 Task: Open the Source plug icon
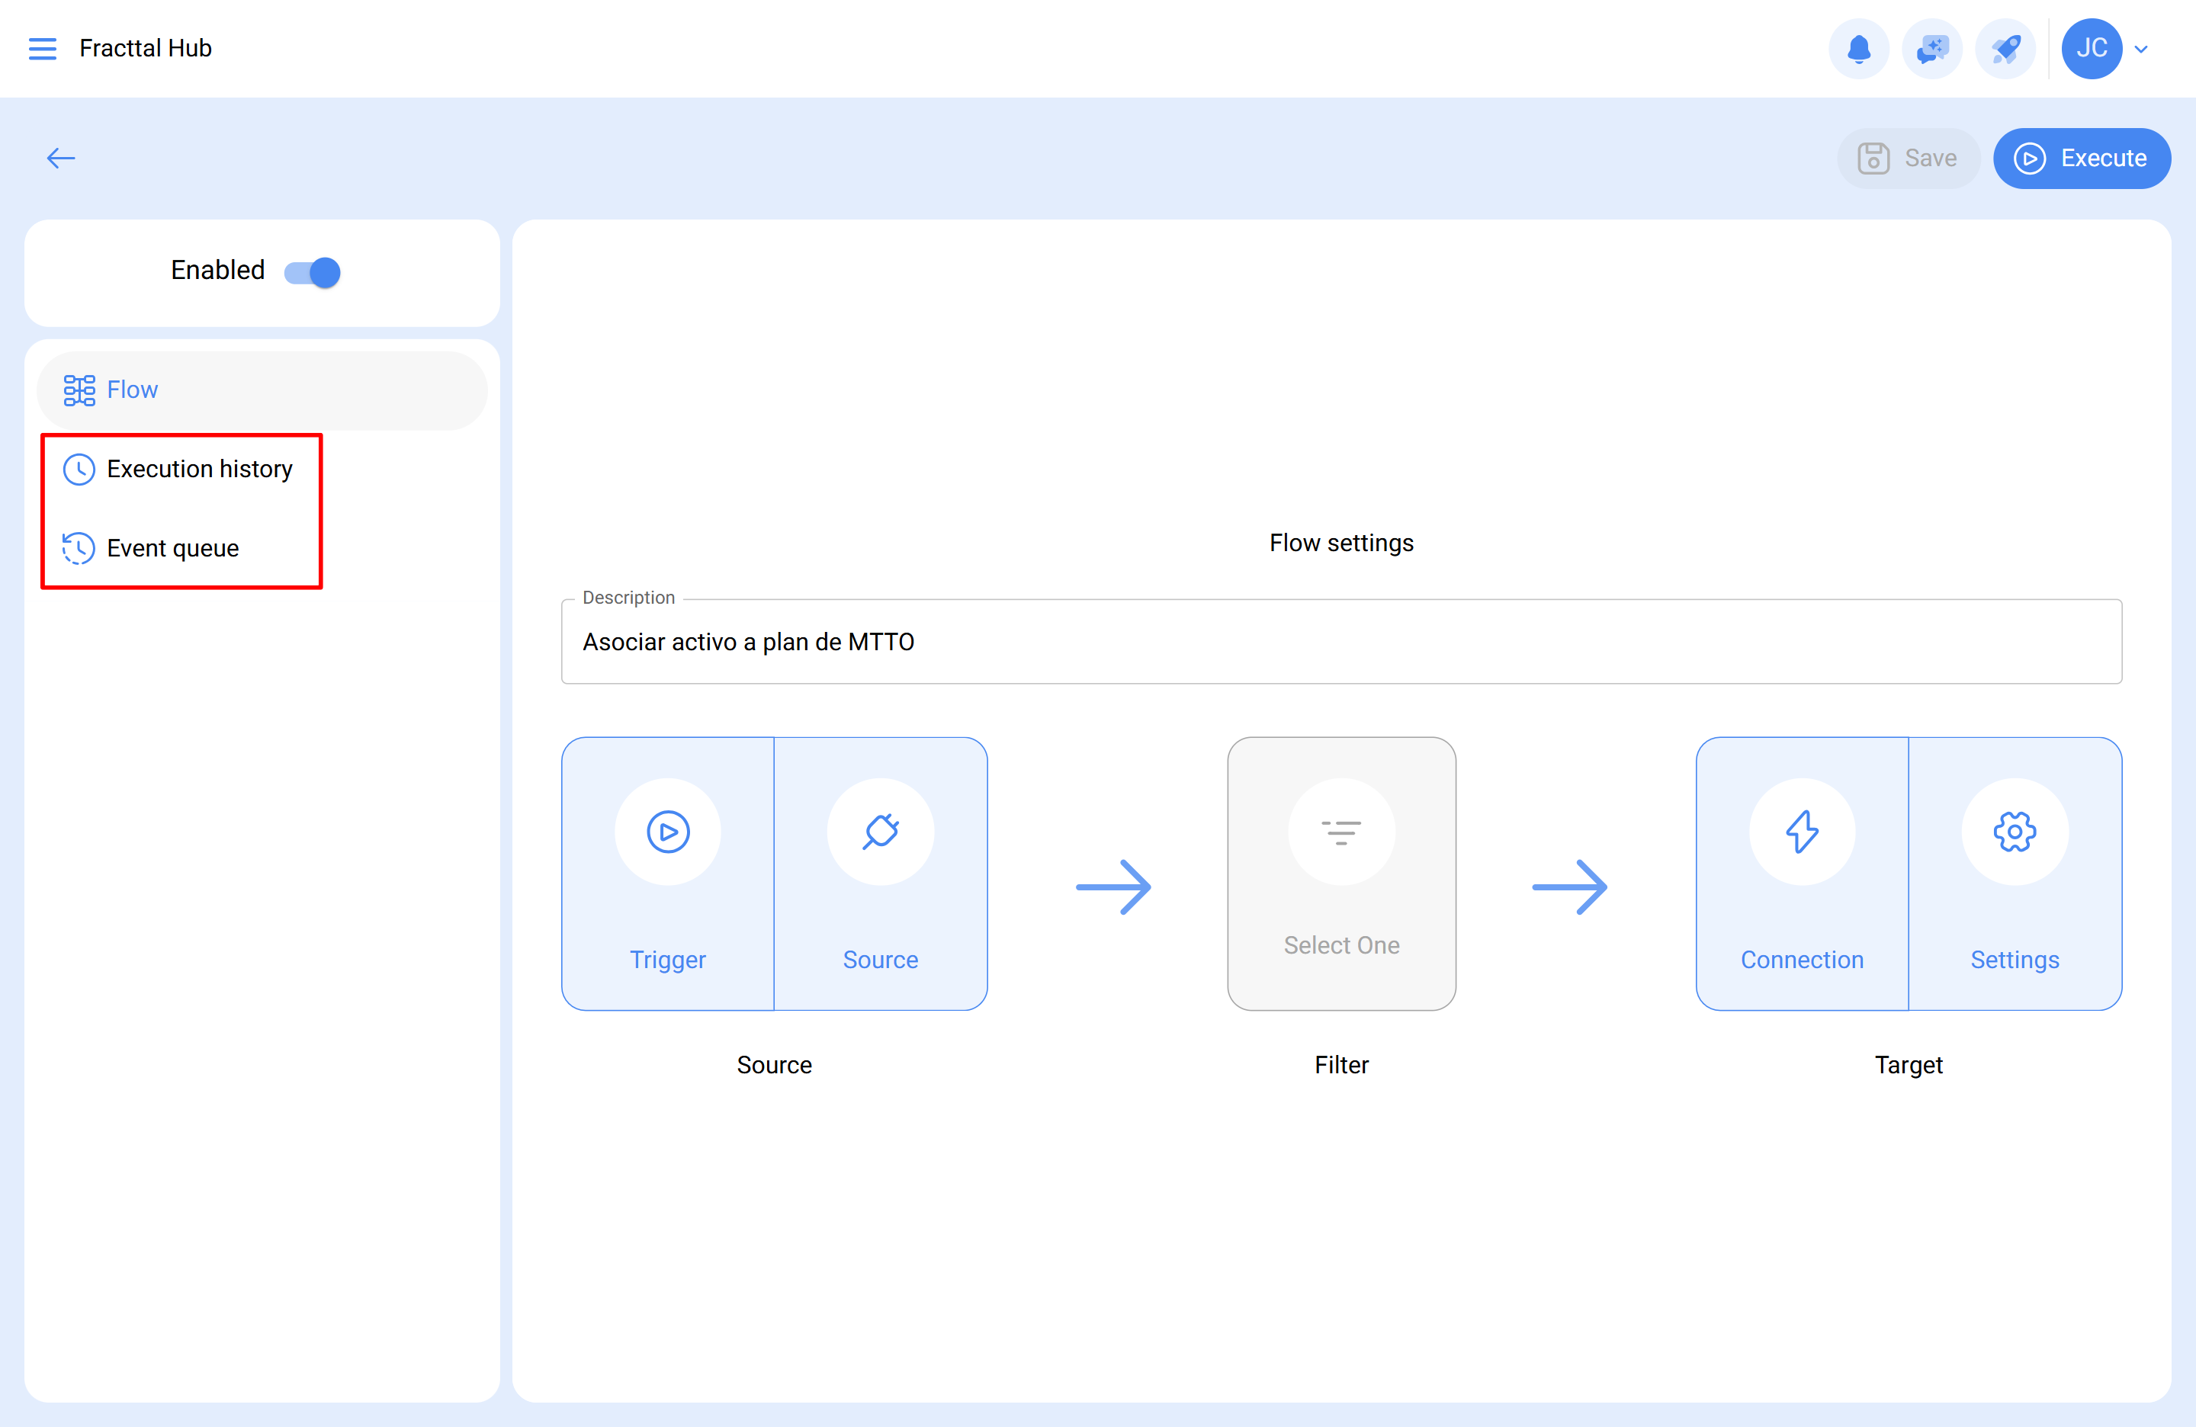(880, 831)
